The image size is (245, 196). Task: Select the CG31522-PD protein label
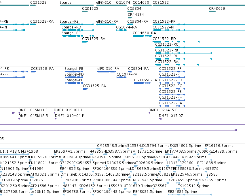(171, 80)
